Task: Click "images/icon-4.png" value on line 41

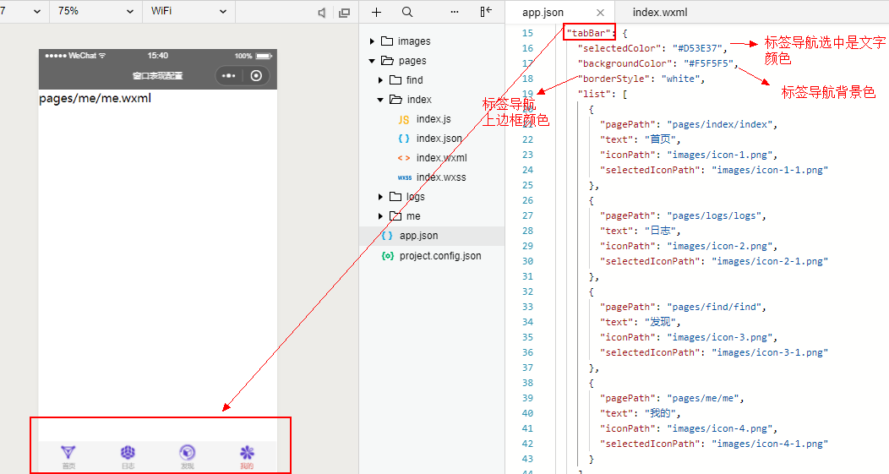Action: (719, 428)
